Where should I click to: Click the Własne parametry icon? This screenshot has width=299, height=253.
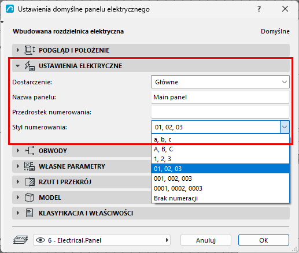tap(29, 166)
